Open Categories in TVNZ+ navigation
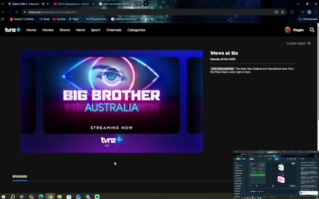The image size is (319, 199). click(136, 30)
